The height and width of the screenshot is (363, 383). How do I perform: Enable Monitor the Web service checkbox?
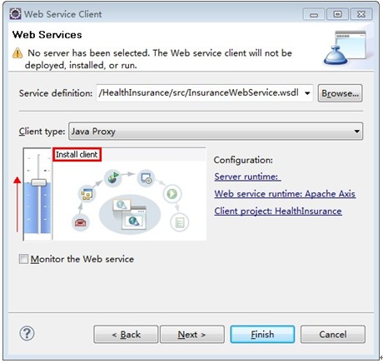(x=23, y=259)
